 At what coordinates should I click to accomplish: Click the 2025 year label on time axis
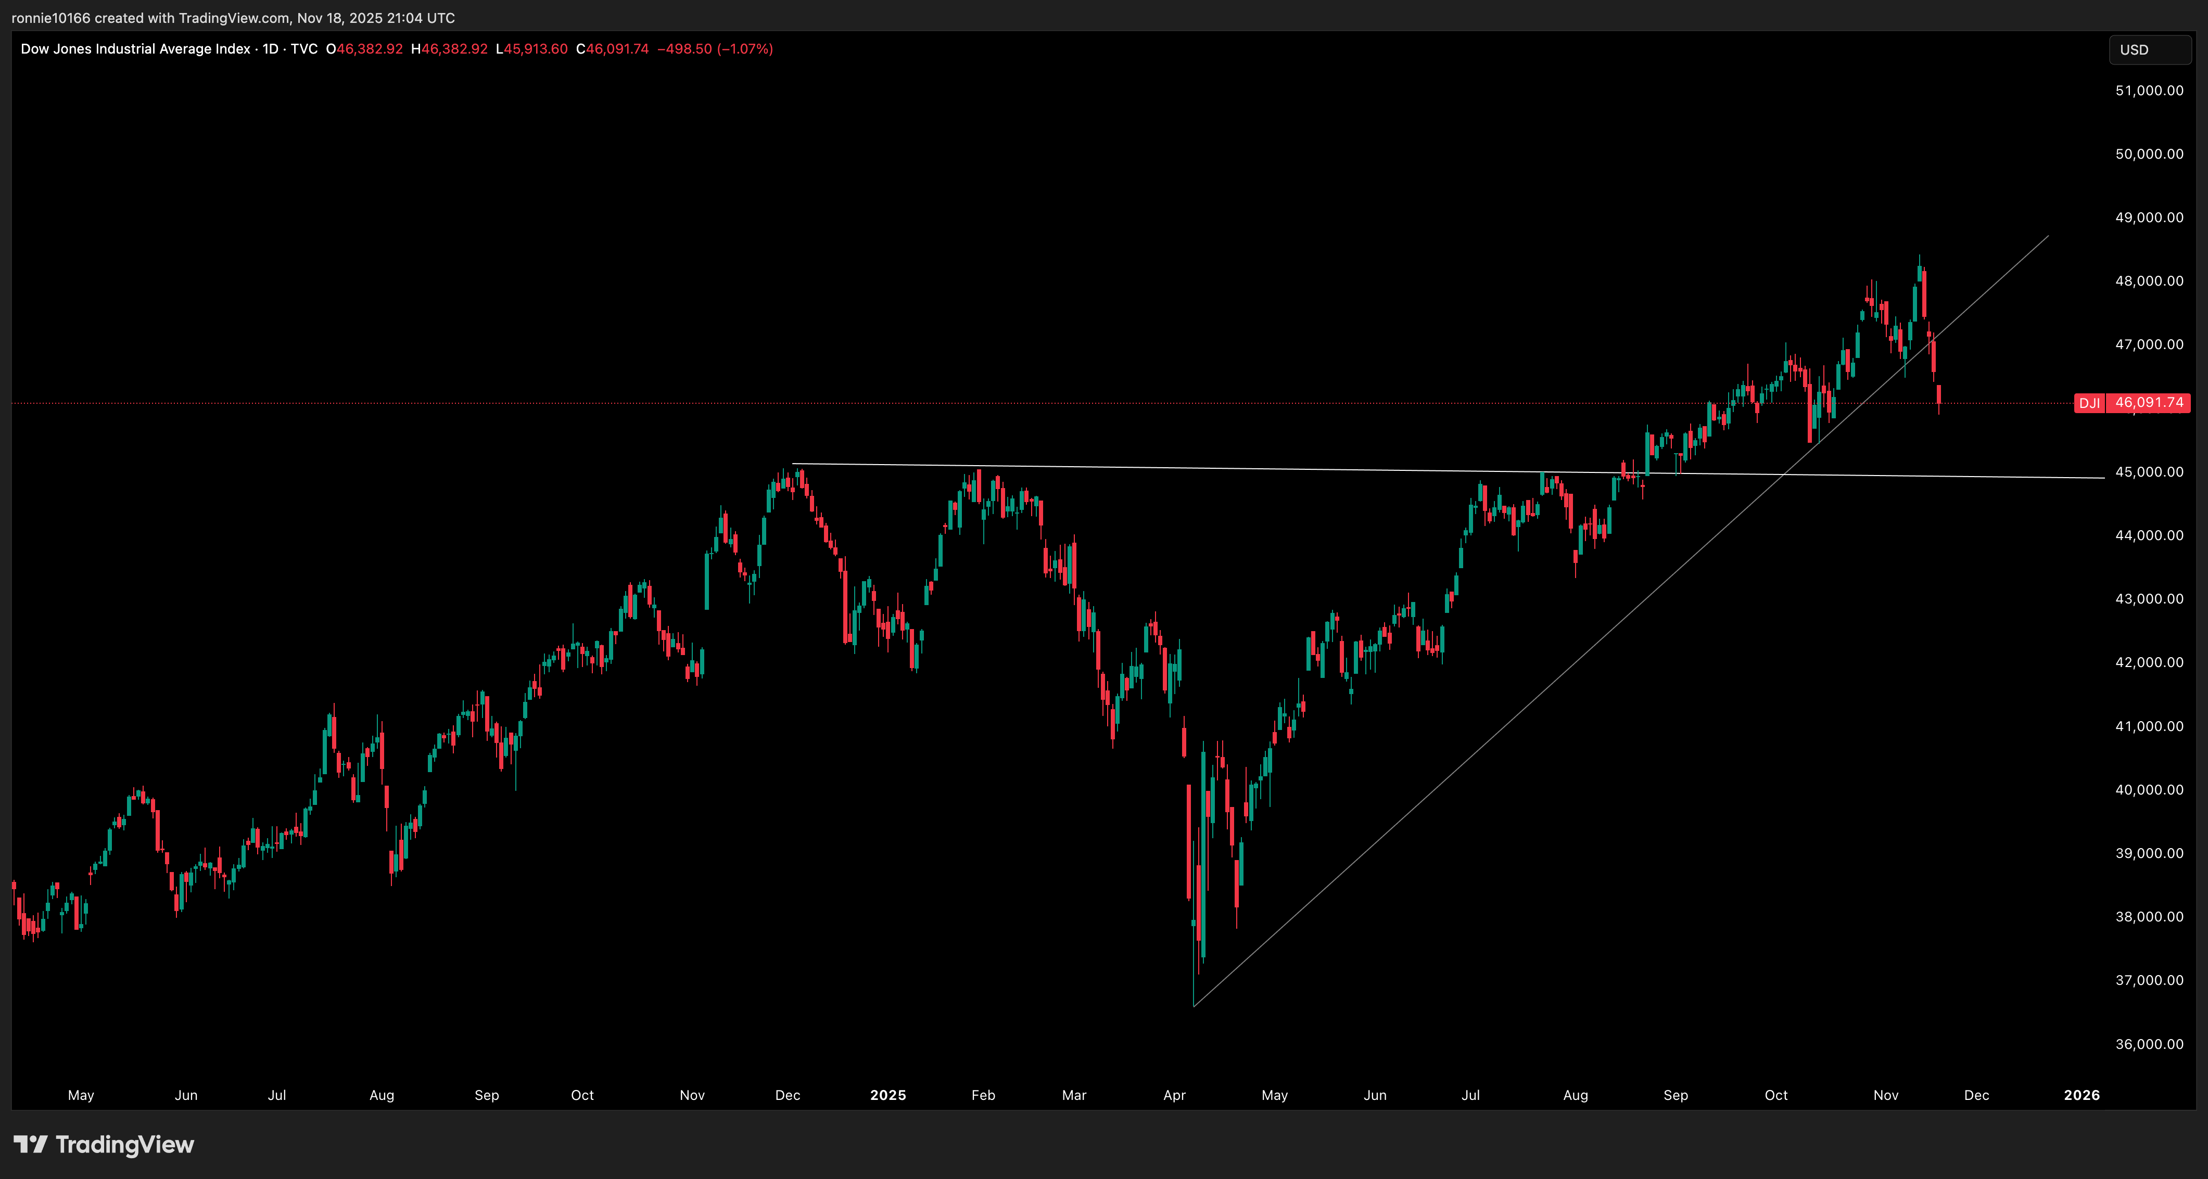[888, 1095]
